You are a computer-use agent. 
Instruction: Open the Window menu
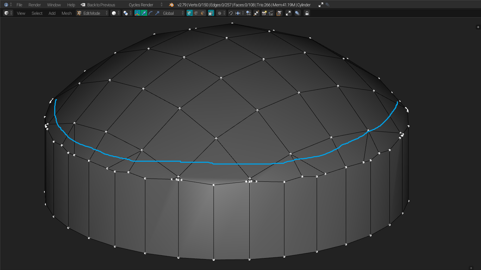54,5
